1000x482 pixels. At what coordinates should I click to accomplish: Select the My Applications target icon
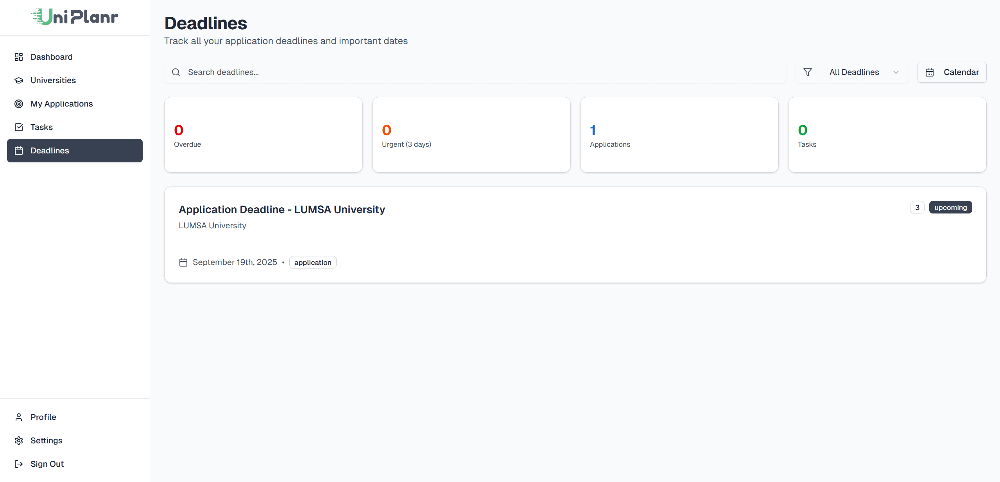[19, 103]
